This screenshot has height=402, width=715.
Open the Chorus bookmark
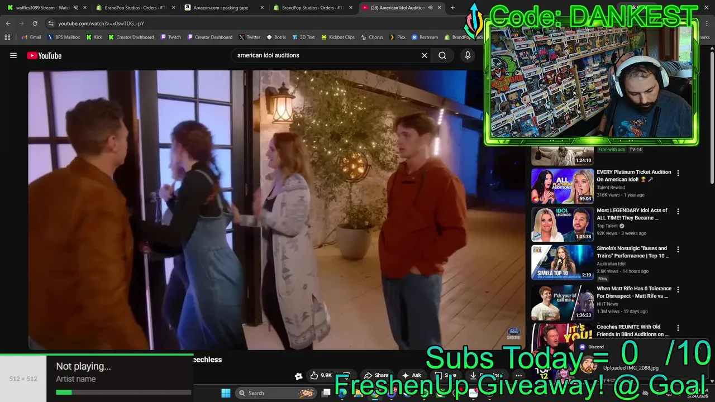(x=372, y=37)
